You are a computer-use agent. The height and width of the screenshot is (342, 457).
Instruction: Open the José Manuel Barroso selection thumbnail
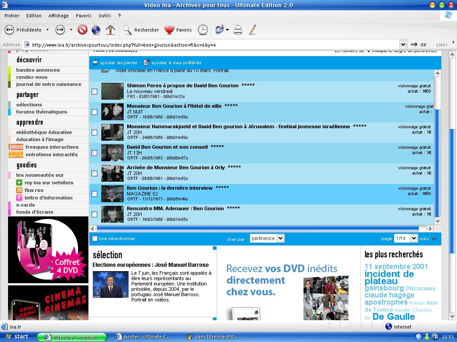pyautogui.click(x=111, y=285)
